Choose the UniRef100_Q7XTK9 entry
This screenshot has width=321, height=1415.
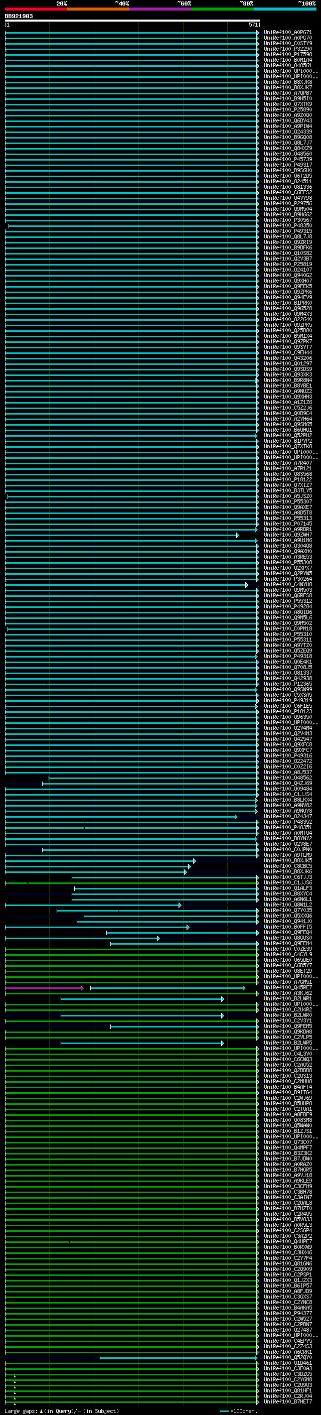[x=287, y=104]
